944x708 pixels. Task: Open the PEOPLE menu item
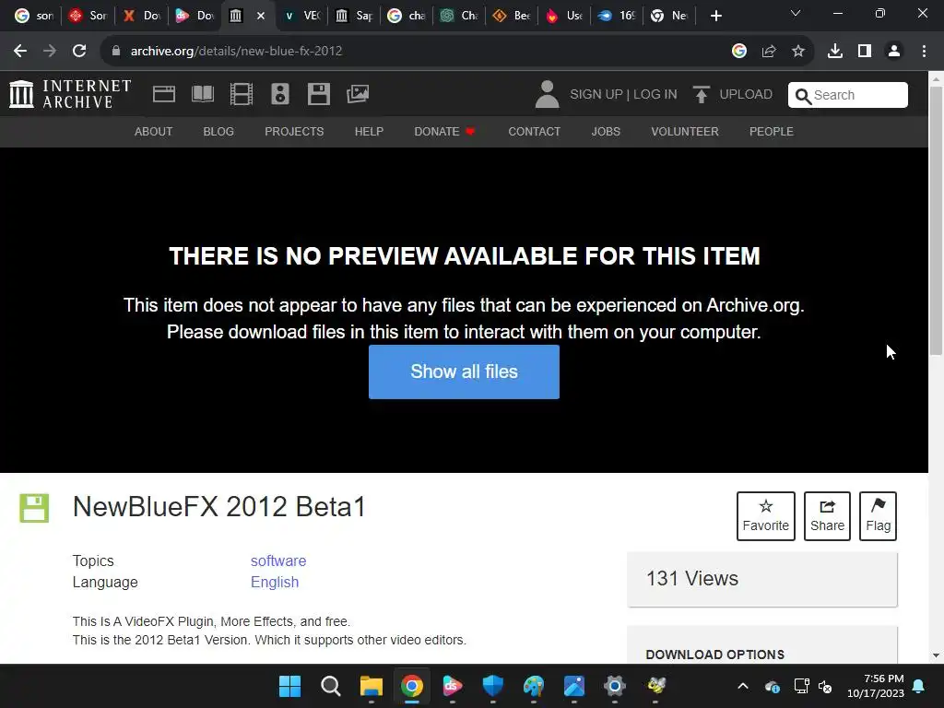[x=772, y=131]
